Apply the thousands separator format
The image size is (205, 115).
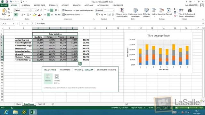click(x=105, y=15)
